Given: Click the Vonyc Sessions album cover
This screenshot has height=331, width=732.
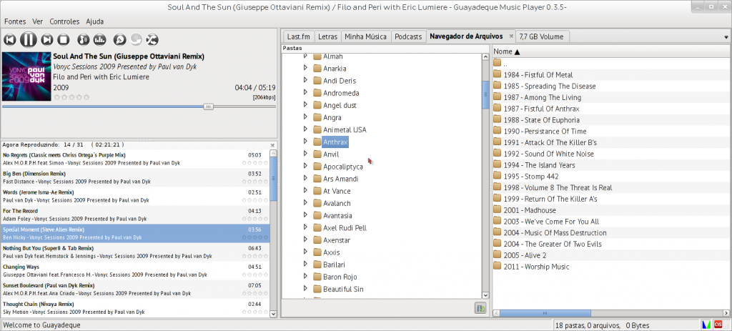Looking at the screenshot, I should coord(26,76).
